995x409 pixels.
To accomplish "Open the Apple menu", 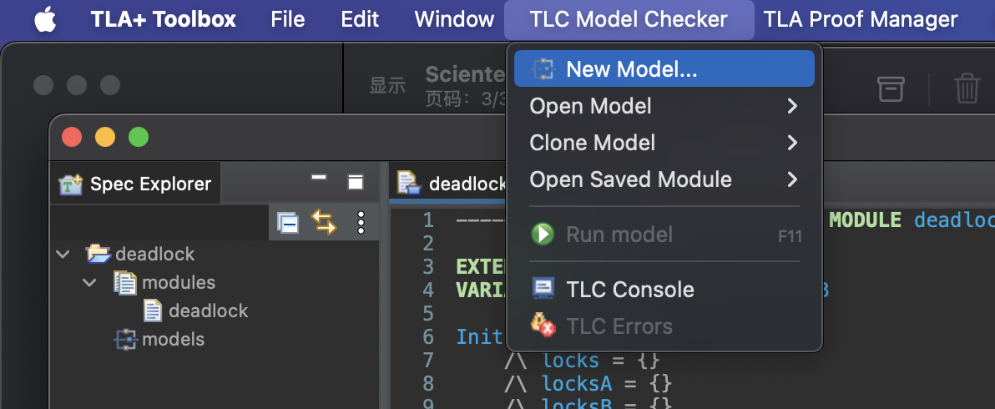I will tap(45, 19).
